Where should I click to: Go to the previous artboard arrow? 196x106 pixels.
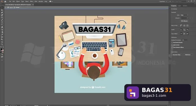[x=190, y=18]
